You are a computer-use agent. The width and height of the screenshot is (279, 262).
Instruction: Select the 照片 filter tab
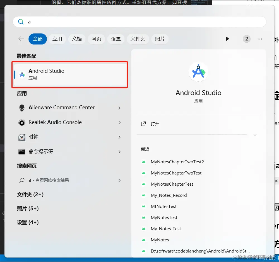[x=160, y=39]
